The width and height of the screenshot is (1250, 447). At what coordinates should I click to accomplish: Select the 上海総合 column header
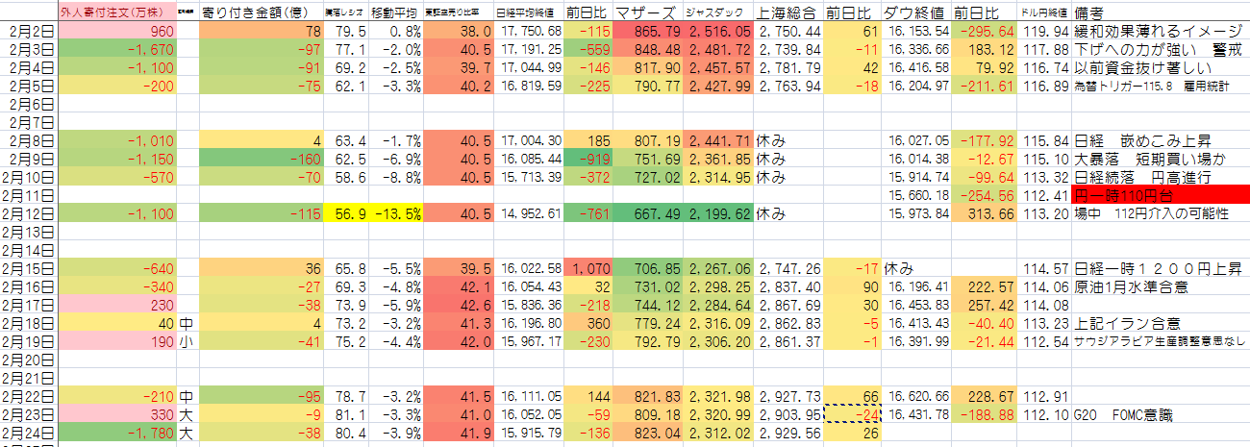coord(787,12)
